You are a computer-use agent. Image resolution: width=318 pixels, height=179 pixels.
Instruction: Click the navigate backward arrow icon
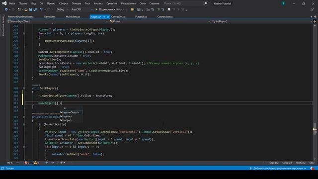pos(6,9)
